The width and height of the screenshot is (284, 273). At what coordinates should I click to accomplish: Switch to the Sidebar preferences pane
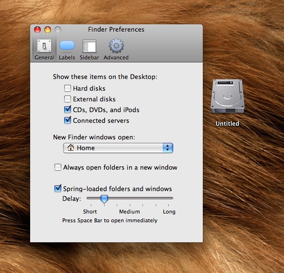[x=89, y=49]
